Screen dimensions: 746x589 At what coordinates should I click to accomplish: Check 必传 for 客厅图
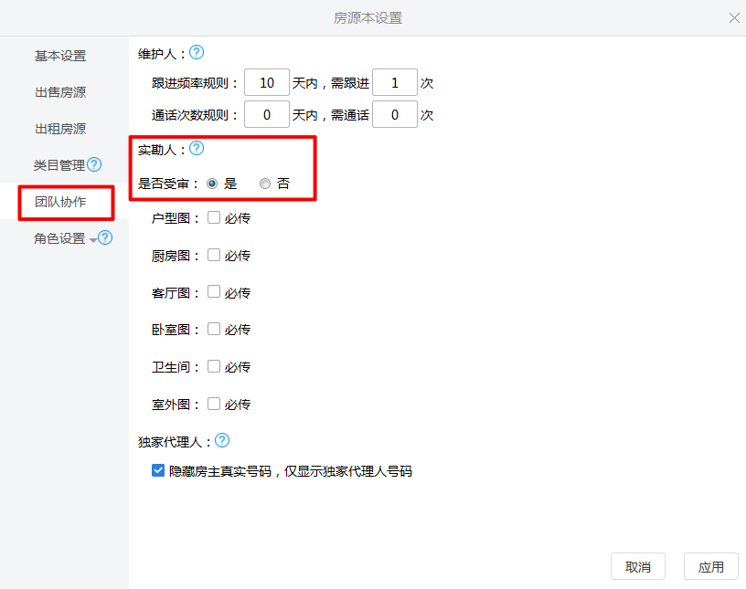pos(214,291)
